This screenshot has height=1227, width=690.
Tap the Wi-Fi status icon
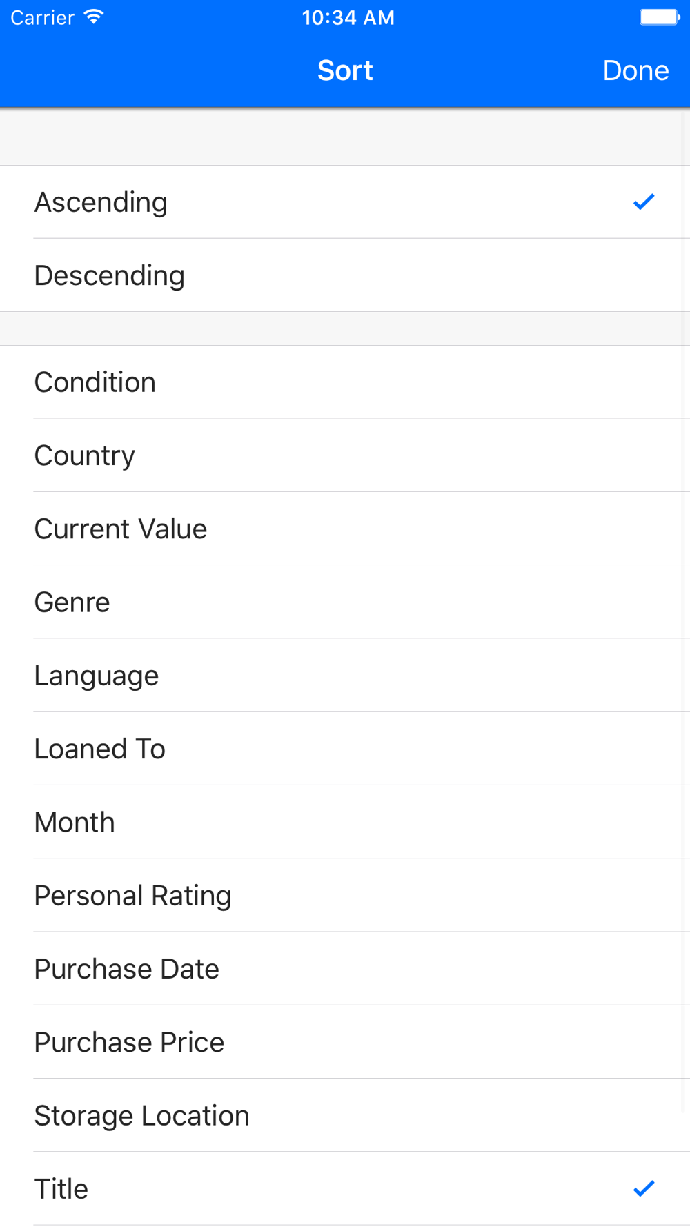pyautogui.click(x=93, y=17)
